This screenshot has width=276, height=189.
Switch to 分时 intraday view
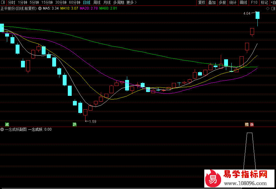pyautogui.click(x=12, y=2)
